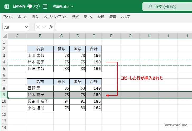Click total cell 148

tap(94, 88)
